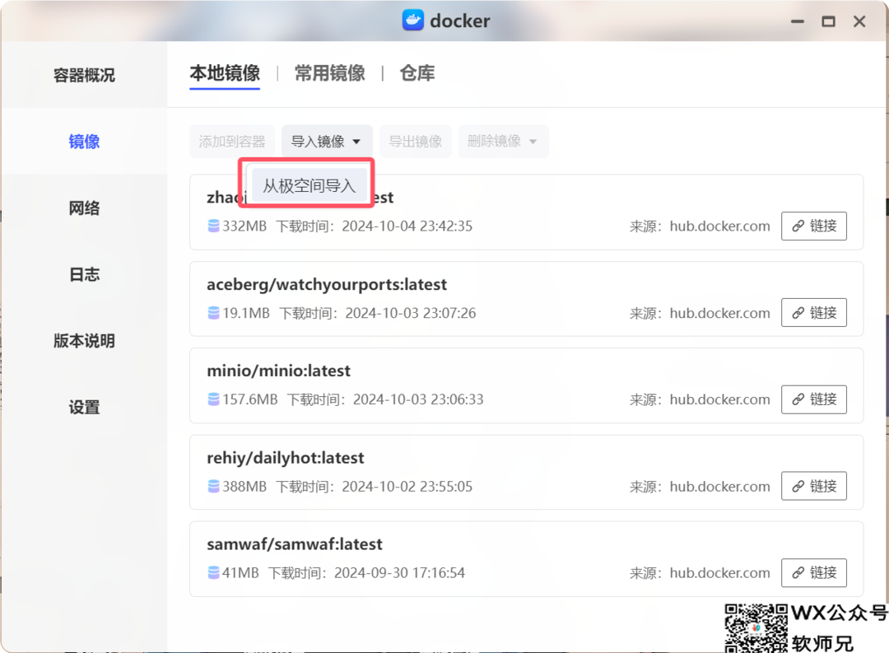Click hub.docker.com source of samwaf image
Viewport: 889px width, 653px height.
coord(719,572)
